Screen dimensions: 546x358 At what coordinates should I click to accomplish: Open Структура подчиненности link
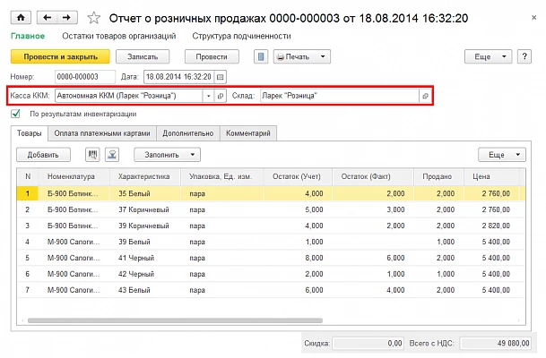(x=242, y=36)
